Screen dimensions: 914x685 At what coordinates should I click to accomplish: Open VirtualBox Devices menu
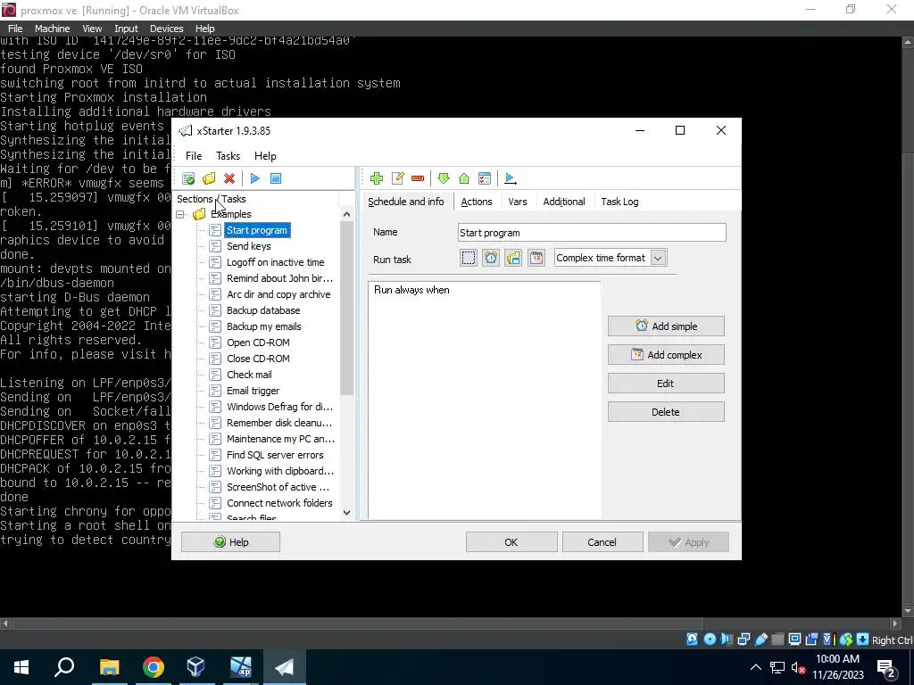pos(166,29)
